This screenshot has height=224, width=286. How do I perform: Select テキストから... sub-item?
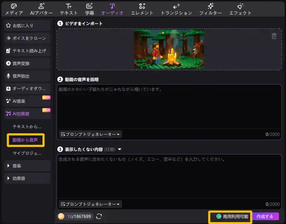(27, 127)
